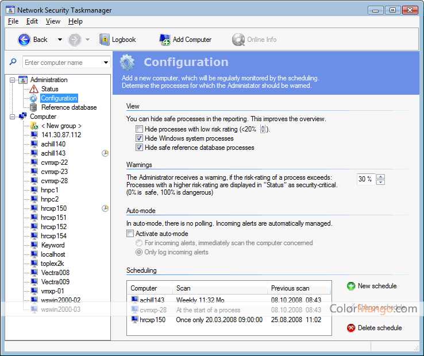This screenshot has width=424, height=356.
Task: Open the View menu
Action: (53, 21)
